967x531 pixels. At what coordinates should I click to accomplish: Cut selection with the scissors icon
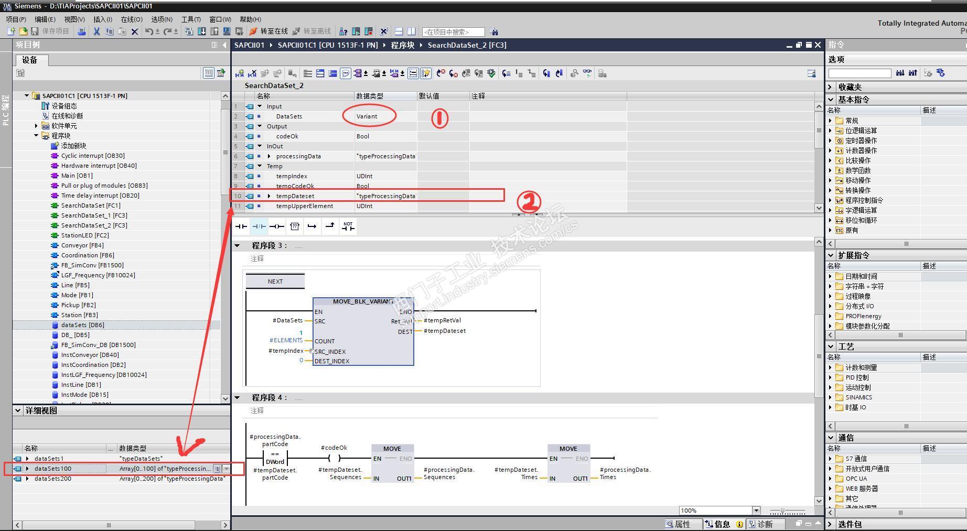point(96,31)
